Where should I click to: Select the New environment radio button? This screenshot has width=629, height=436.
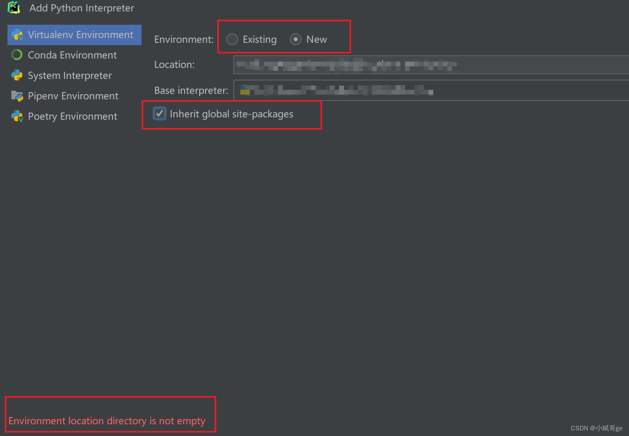[x=296, y=39]
